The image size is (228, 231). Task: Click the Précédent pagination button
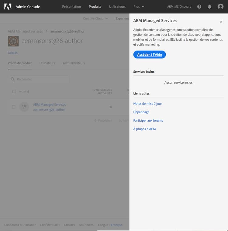pyautogui.click(x=103, y=120)
